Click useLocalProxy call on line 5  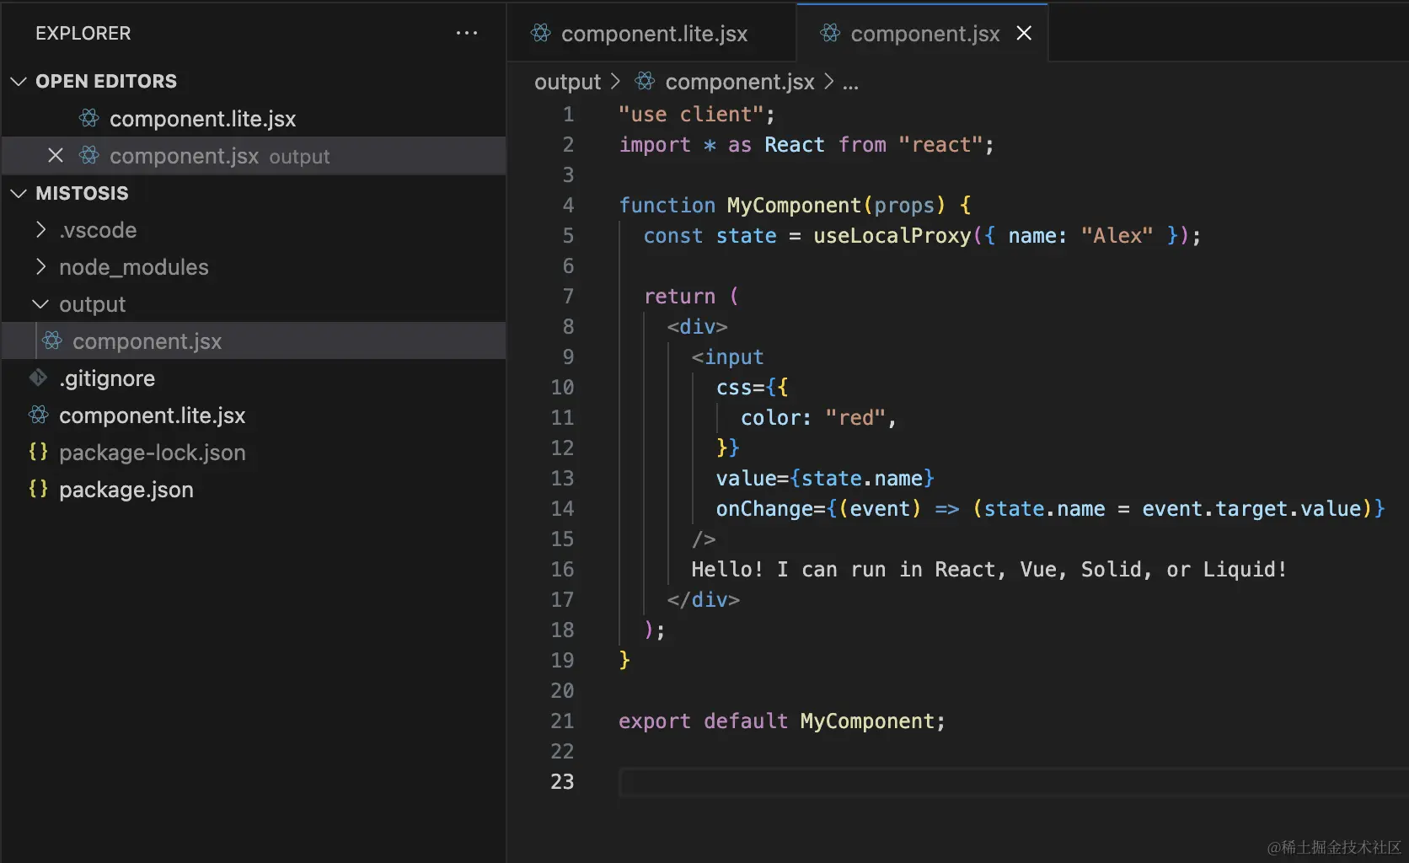892,235
